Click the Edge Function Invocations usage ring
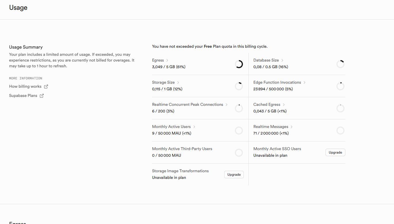This screenshot has height=224, width=394. (340, 86)
